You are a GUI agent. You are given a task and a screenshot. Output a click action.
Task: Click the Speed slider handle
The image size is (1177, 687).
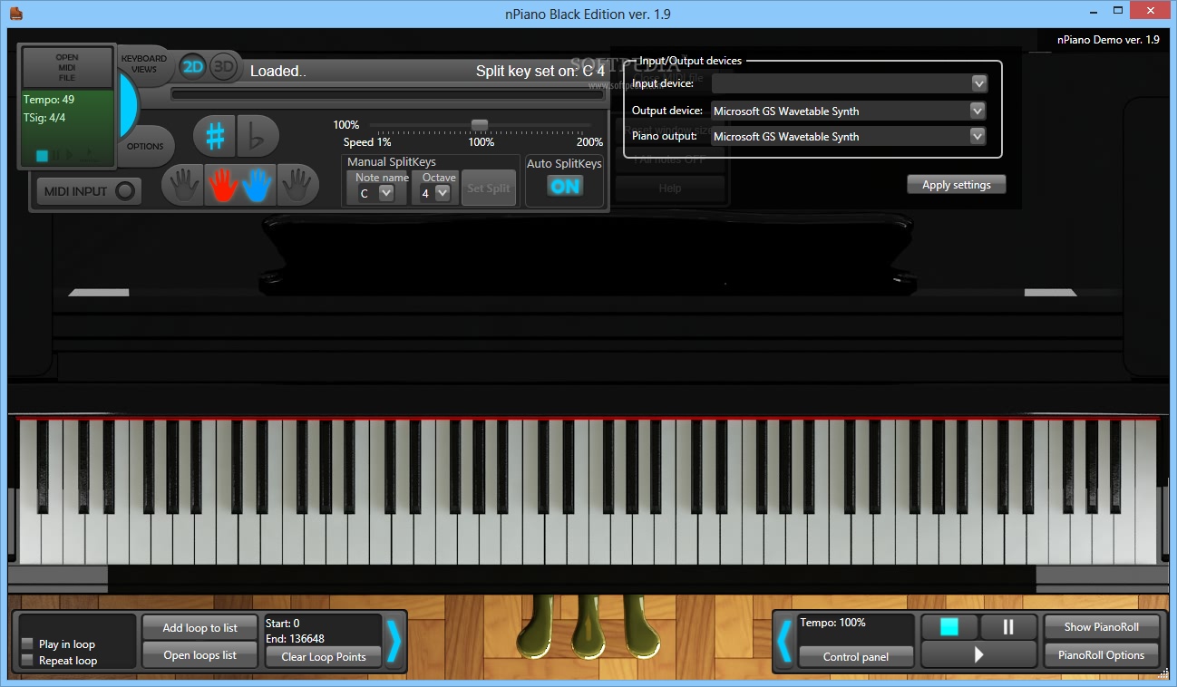pyautogui.click(x=480, y=125)
